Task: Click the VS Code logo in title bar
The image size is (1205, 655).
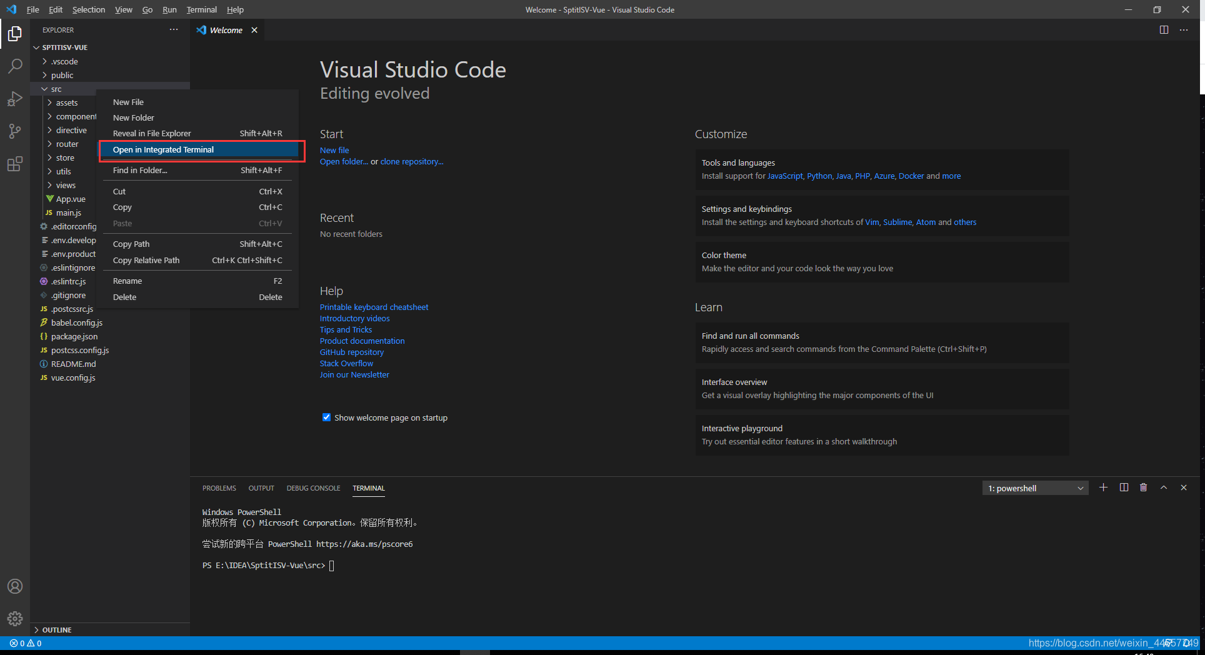Action: click(11, 9)
